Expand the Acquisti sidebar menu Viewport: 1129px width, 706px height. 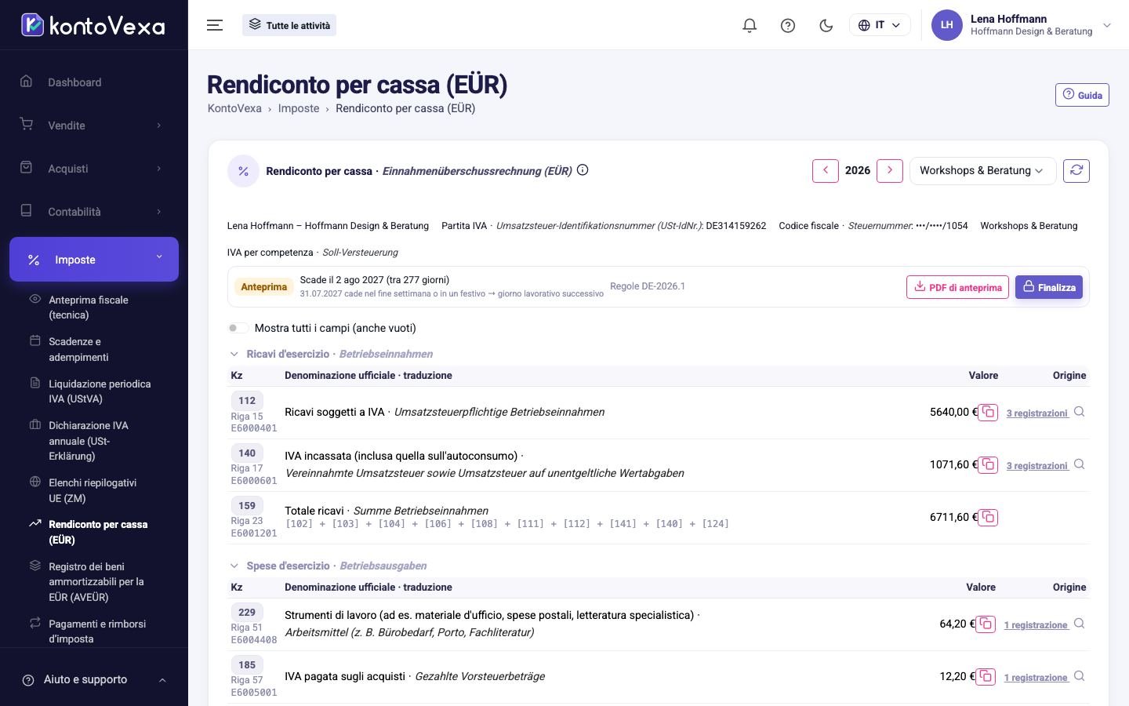coord(94,169)
